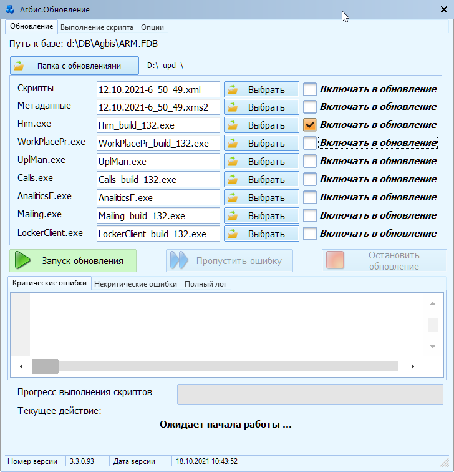Enable Включать в обновление for LockerClient.exe
This screenshot has width=454, height=472.
310,234
